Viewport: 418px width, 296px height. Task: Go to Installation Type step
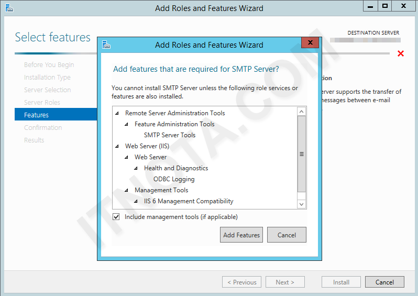[x=47, y=78]
